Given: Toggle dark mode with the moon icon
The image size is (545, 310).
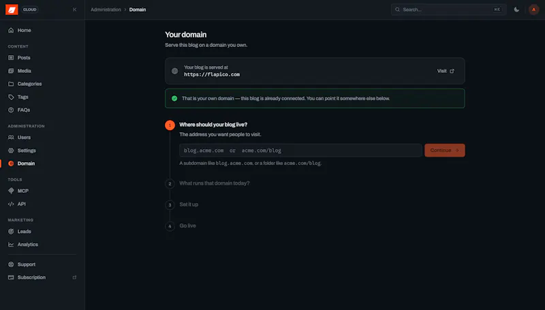Looking at the screenshot, I should (516, 10).
